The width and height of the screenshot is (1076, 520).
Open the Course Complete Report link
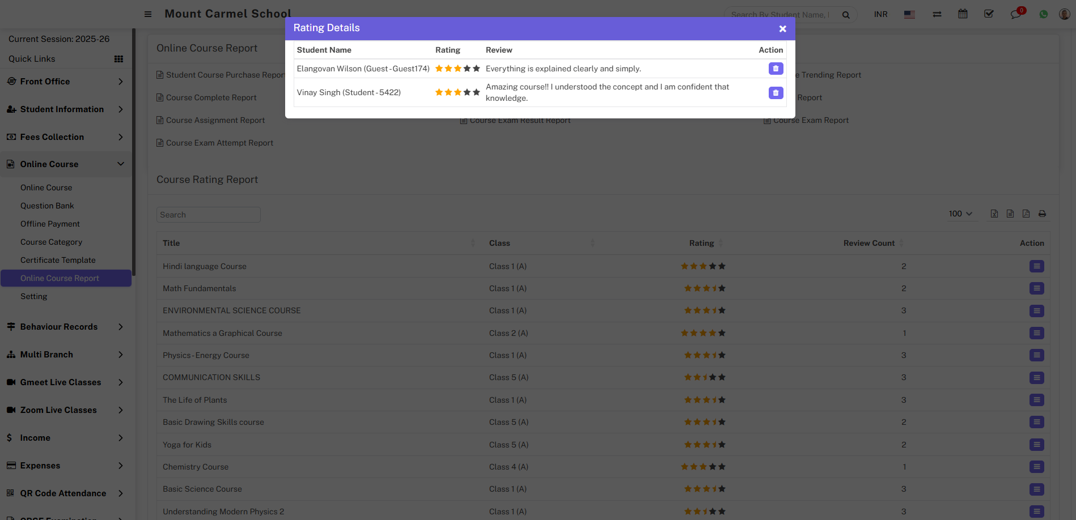pos(211,97)
